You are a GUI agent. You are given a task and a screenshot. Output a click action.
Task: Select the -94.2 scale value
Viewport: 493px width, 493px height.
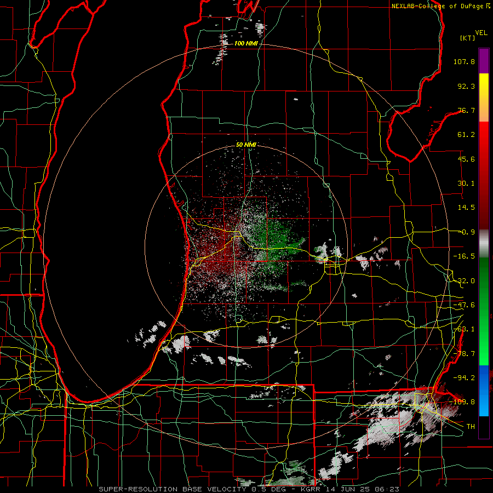[x=464, y=377]
